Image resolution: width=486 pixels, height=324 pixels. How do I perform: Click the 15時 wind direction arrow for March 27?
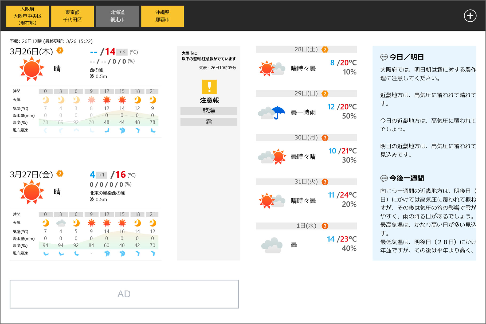pyautogui.click(x=122, y=253)
